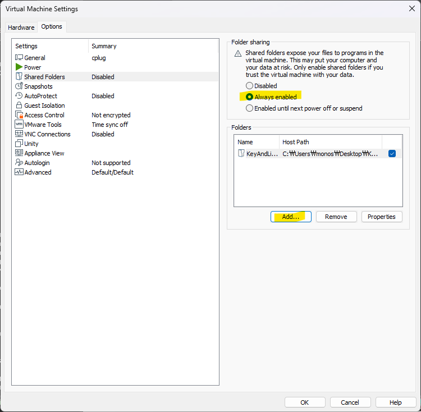Select the Power settings row label
This screenshot has width=421, height=412.
pos(33,67)
